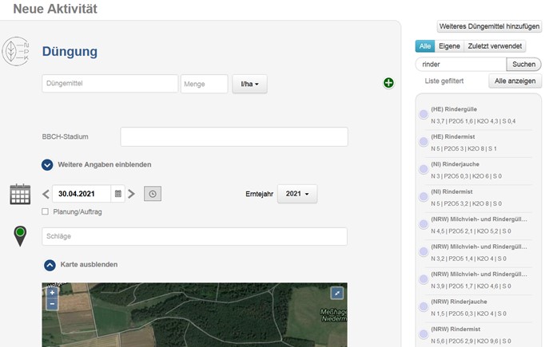This screenshot has height=347, width=545.
Task: Switch to Zuletzt verwendet tab
Action: click(495, 46)
